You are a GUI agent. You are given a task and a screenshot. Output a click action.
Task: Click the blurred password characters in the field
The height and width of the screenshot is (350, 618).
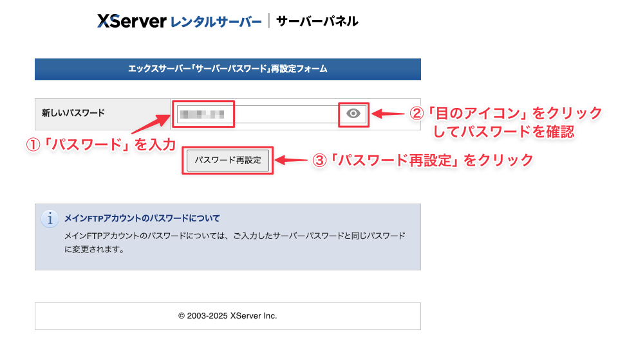click(202, 114)
